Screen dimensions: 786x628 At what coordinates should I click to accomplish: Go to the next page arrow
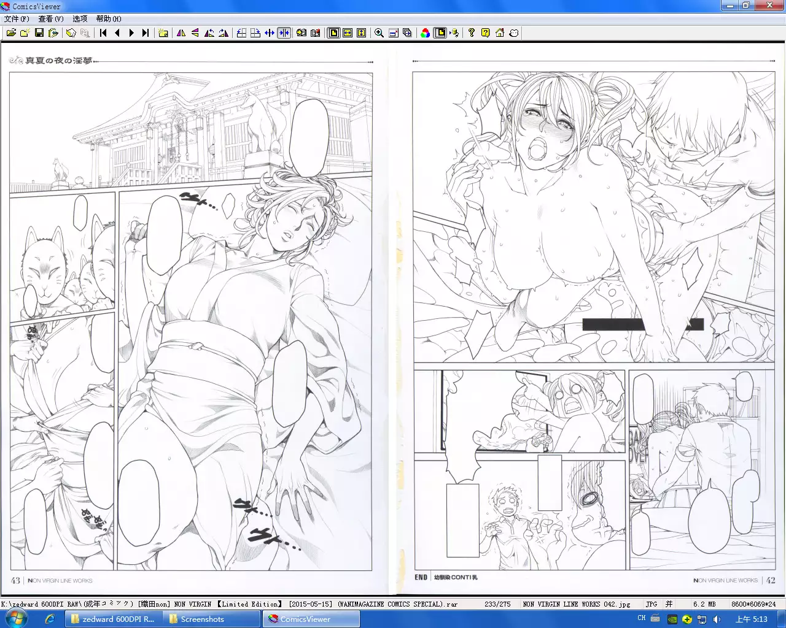point(131,33)
